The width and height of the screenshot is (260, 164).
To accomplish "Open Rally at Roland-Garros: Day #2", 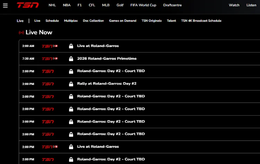I will point(107,84).
